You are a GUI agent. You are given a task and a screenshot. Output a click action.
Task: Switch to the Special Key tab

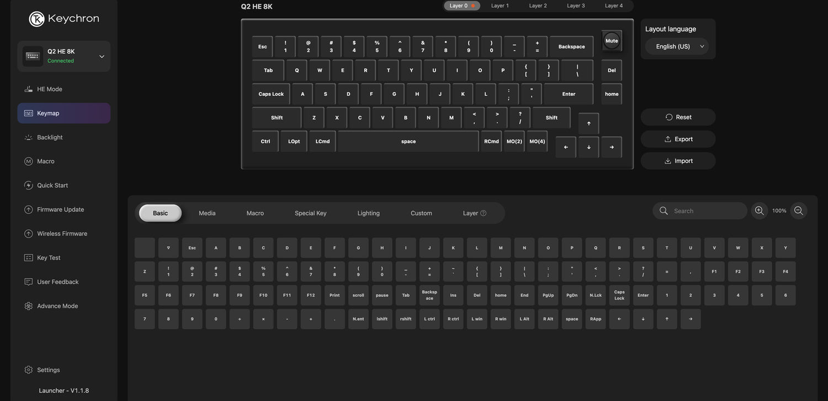pos(310,213)
